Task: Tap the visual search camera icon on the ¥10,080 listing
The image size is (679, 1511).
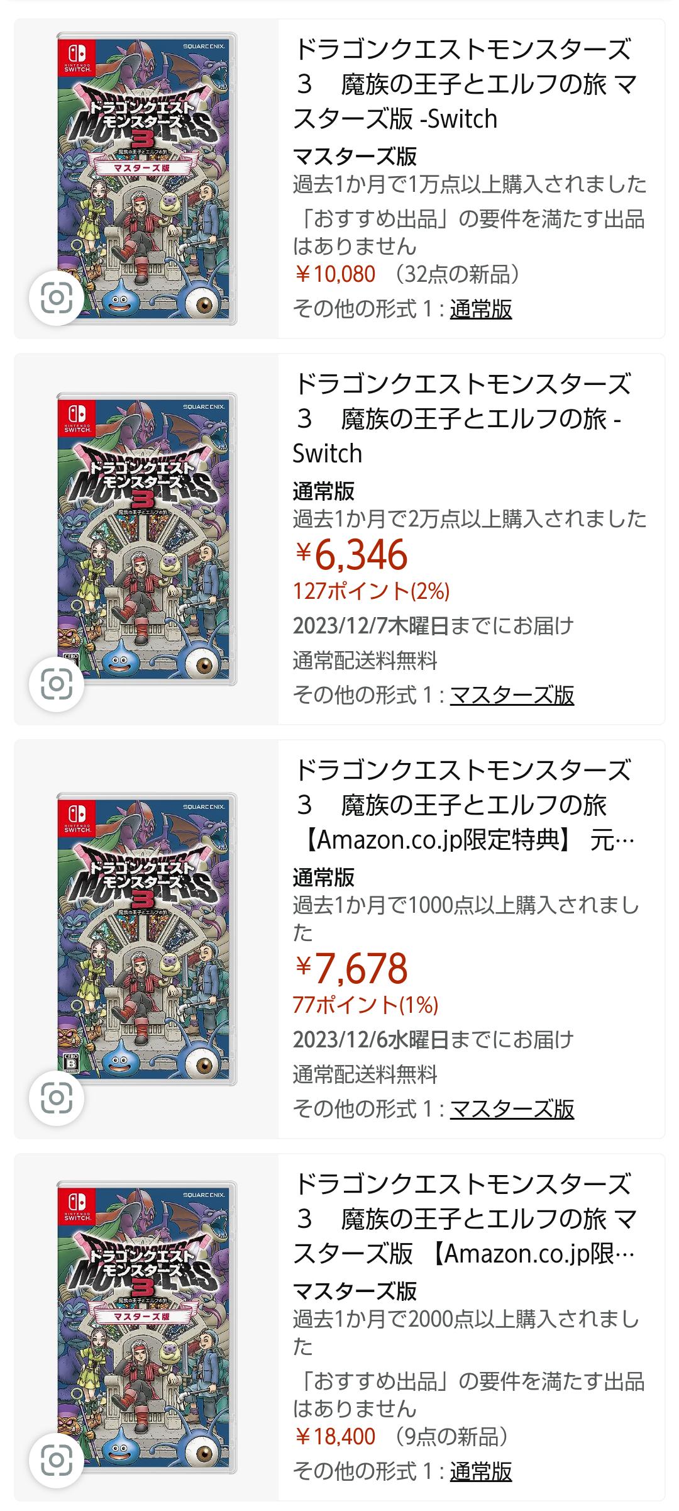Action: (x=57, y=298)
